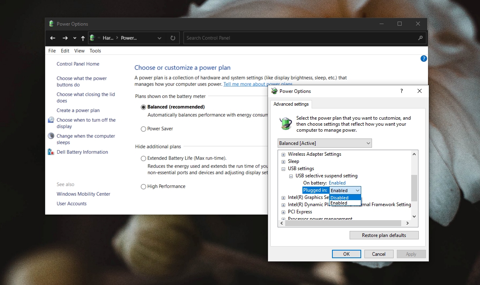480x285 pixels.
Task: Open Choose what the power buttons do
Action: click(x=82, y=82)
